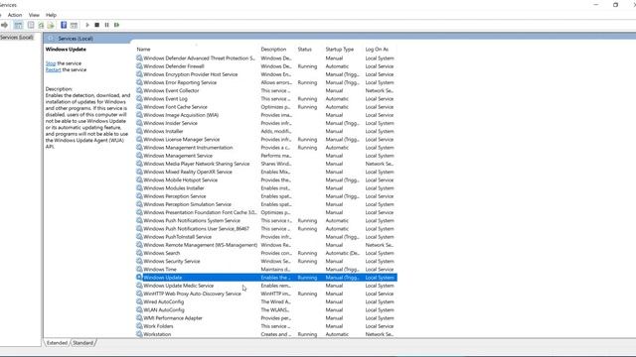Select Windows Perception Simulation Service

coord(187,204)
